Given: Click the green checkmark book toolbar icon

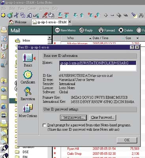Looking at the screenshot, I should pyautogui.click(x=10, y=15).
